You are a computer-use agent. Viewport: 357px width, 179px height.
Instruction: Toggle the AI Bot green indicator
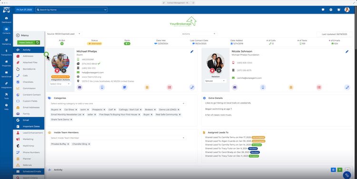(62, 44)
